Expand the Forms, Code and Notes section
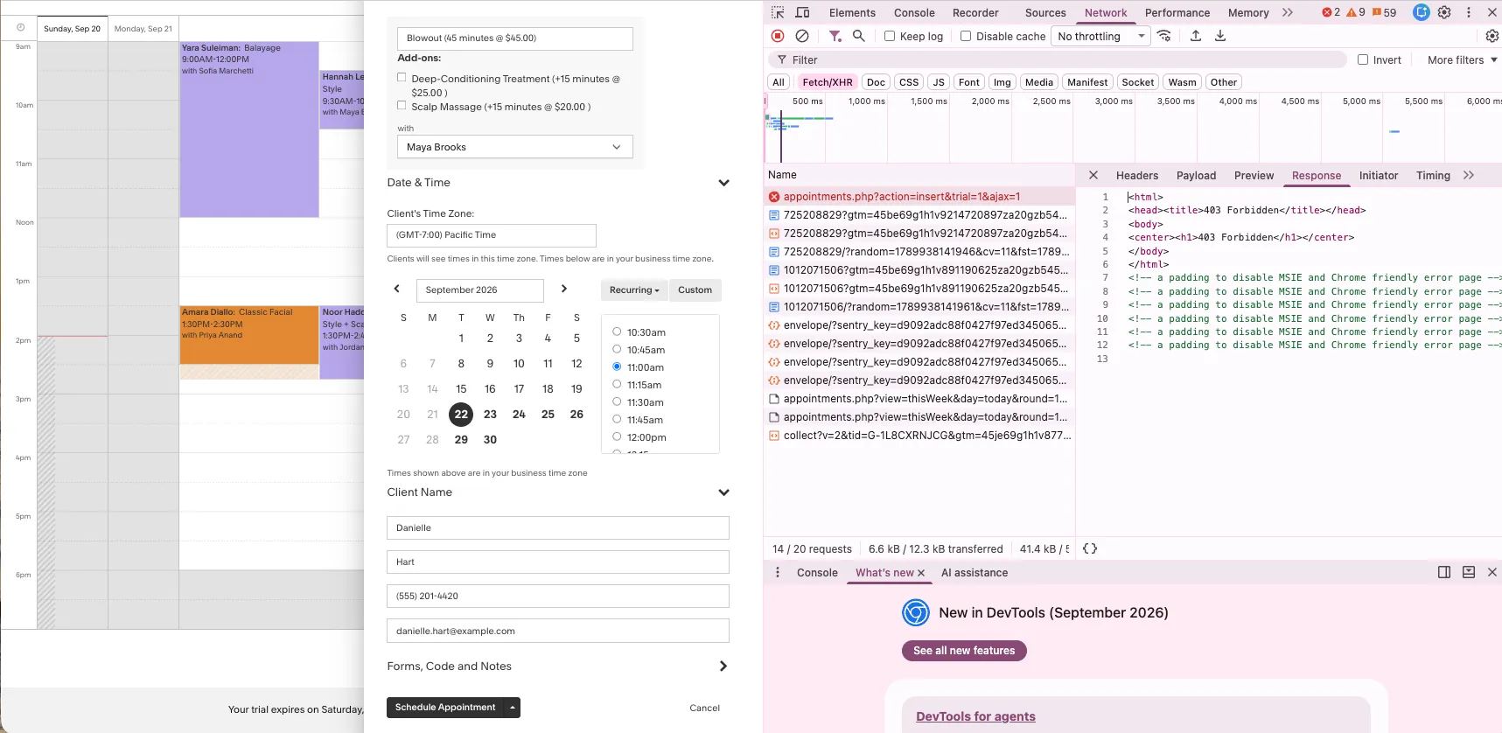This screenshot has width=1502, height=733. (x=723, y=667)
